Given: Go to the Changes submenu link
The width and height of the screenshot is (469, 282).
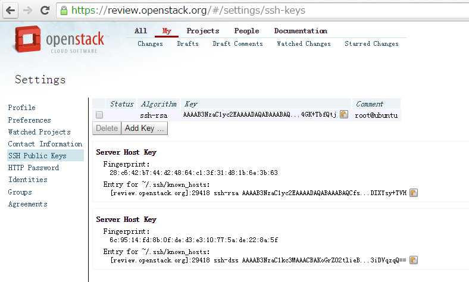Looking at the screenshot, I should click(x=150, y=43).
